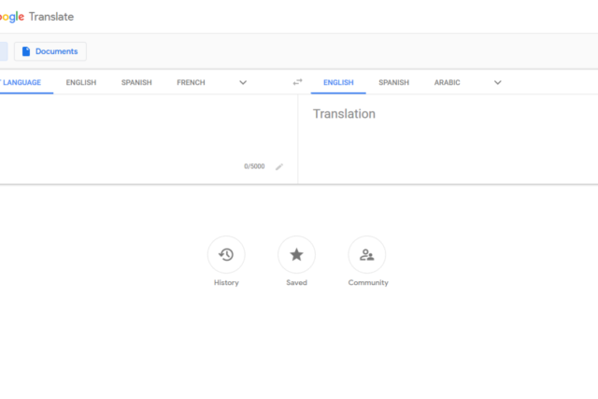598x399 pixels.
Task: Choose Spanish as source language
Action: pos(136,82)
